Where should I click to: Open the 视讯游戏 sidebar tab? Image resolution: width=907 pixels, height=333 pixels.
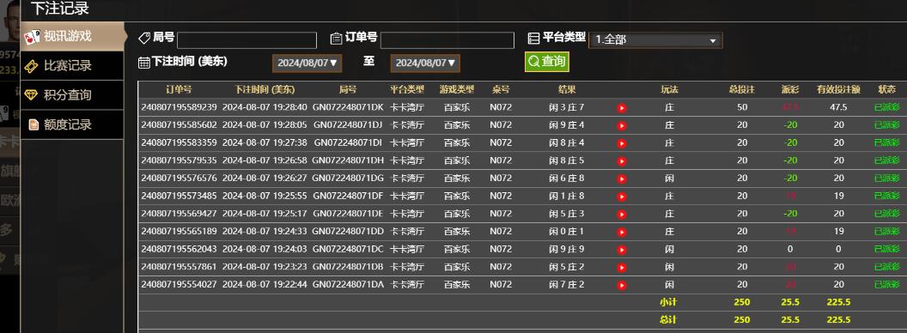point(73,36)
